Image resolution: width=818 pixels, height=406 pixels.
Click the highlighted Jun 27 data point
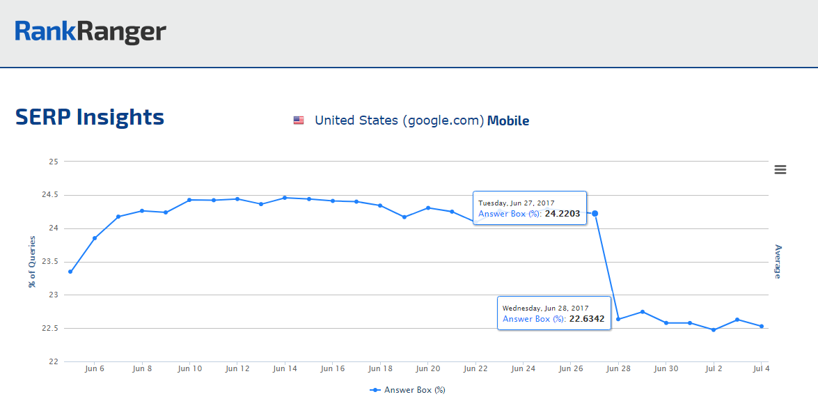[595, 213]
